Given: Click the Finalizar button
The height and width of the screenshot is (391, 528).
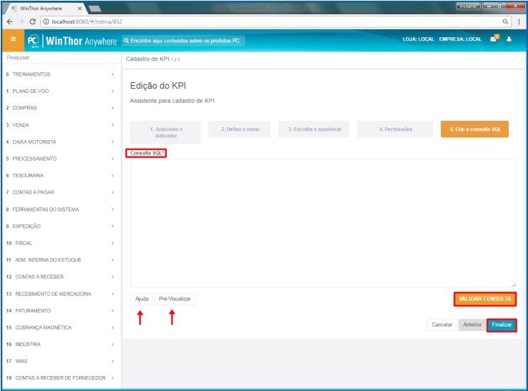Looking at the screenshot, I should [502, 325].
